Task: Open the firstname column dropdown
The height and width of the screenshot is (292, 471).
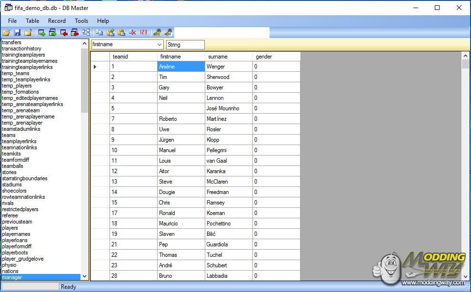Action: (x=159, y=45)
